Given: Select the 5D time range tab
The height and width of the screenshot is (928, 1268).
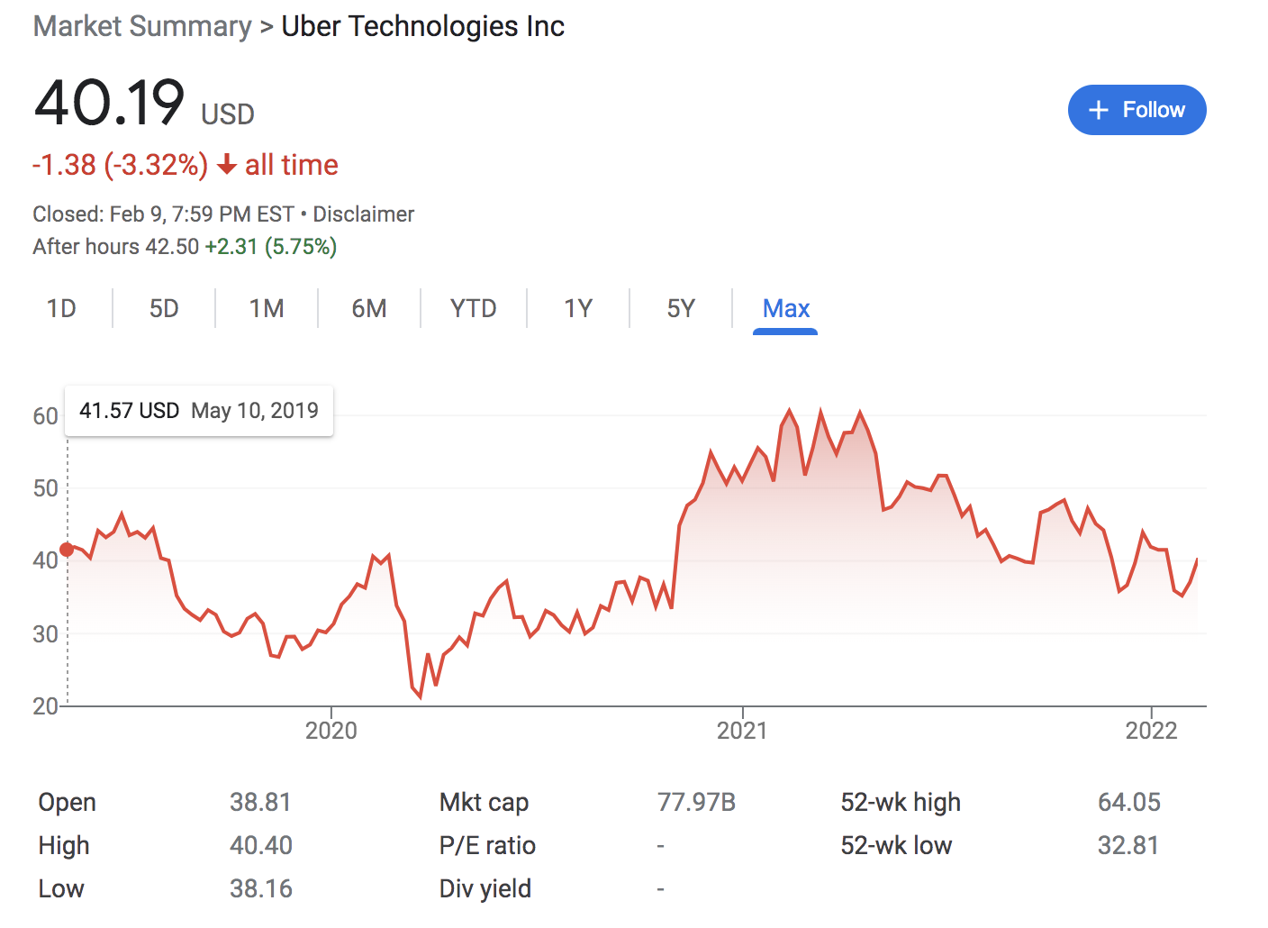Looking at the screenshot, I should point(164,309).
